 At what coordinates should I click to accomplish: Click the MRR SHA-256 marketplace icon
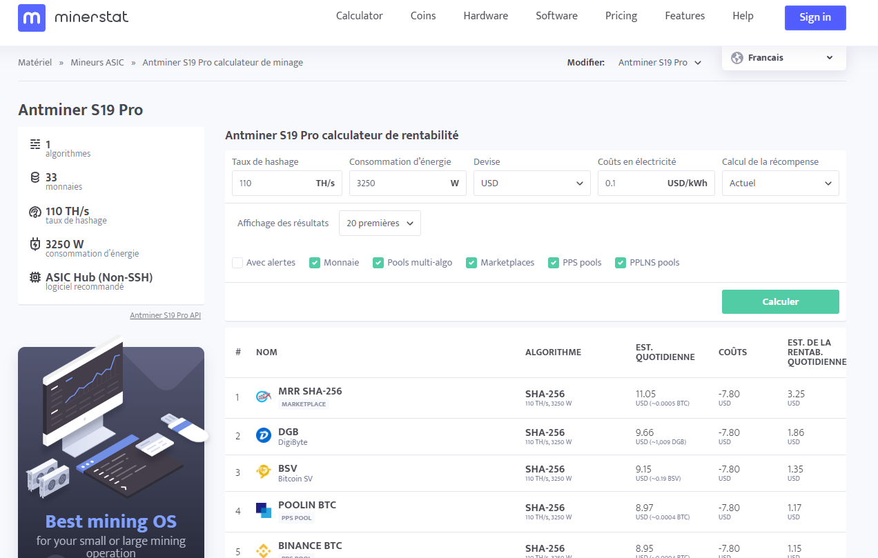(x=264, y=397)
